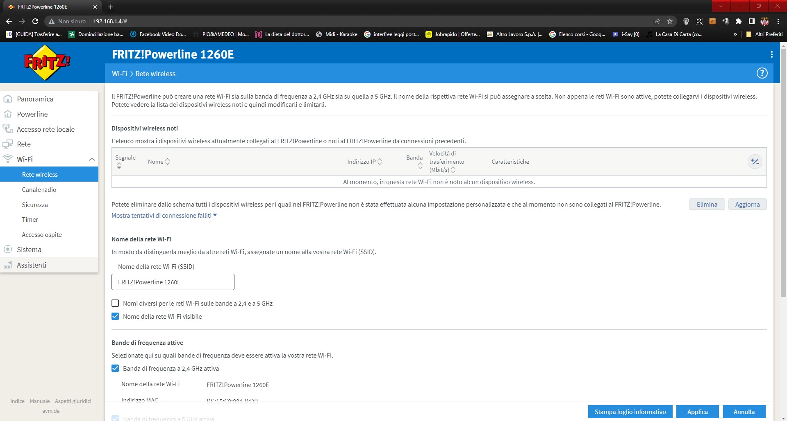Click Stampa foglio informativo button
The width and height of the screenshot is (787, 421).
(x=630, y=412)
